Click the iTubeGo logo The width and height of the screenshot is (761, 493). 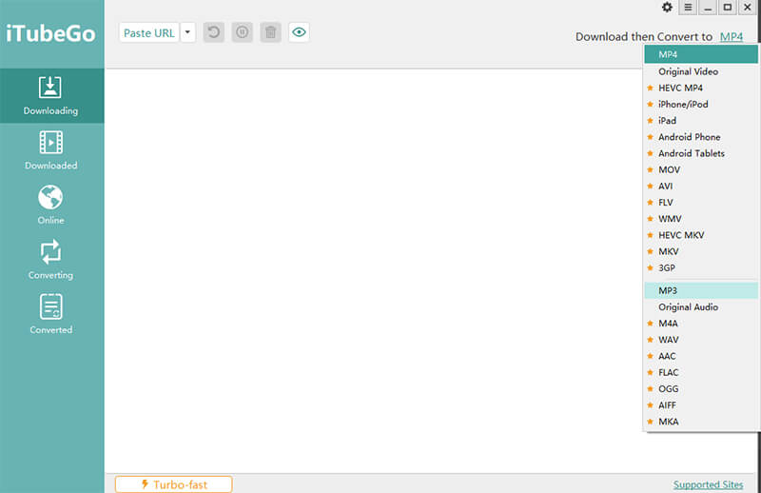click(50, 33)
